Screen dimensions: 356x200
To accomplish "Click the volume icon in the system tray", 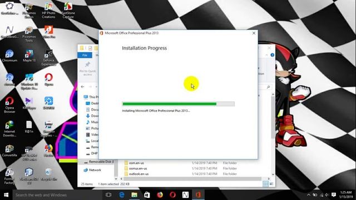I will pos(327,195).
